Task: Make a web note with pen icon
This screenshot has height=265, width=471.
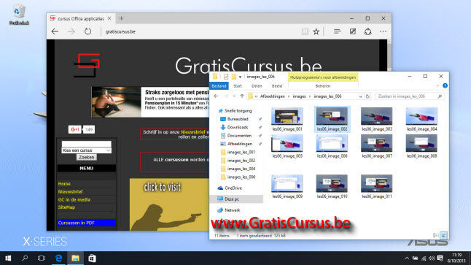Action: 353,31
